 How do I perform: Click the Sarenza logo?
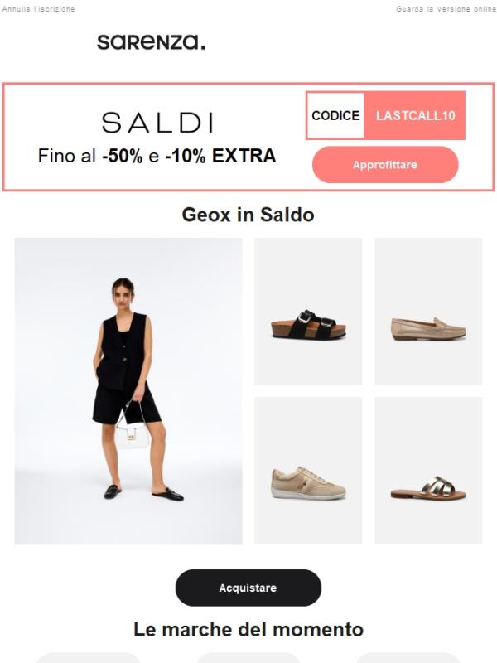tap(152, 42)
